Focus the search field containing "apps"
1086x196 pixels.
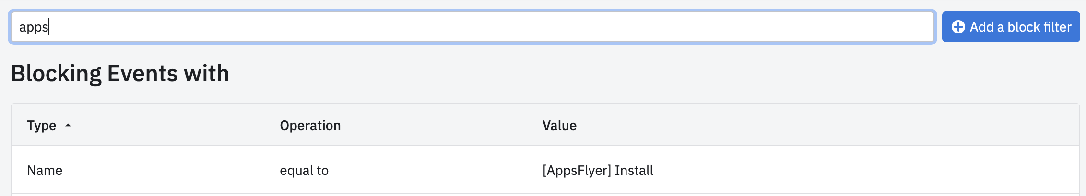472,27
